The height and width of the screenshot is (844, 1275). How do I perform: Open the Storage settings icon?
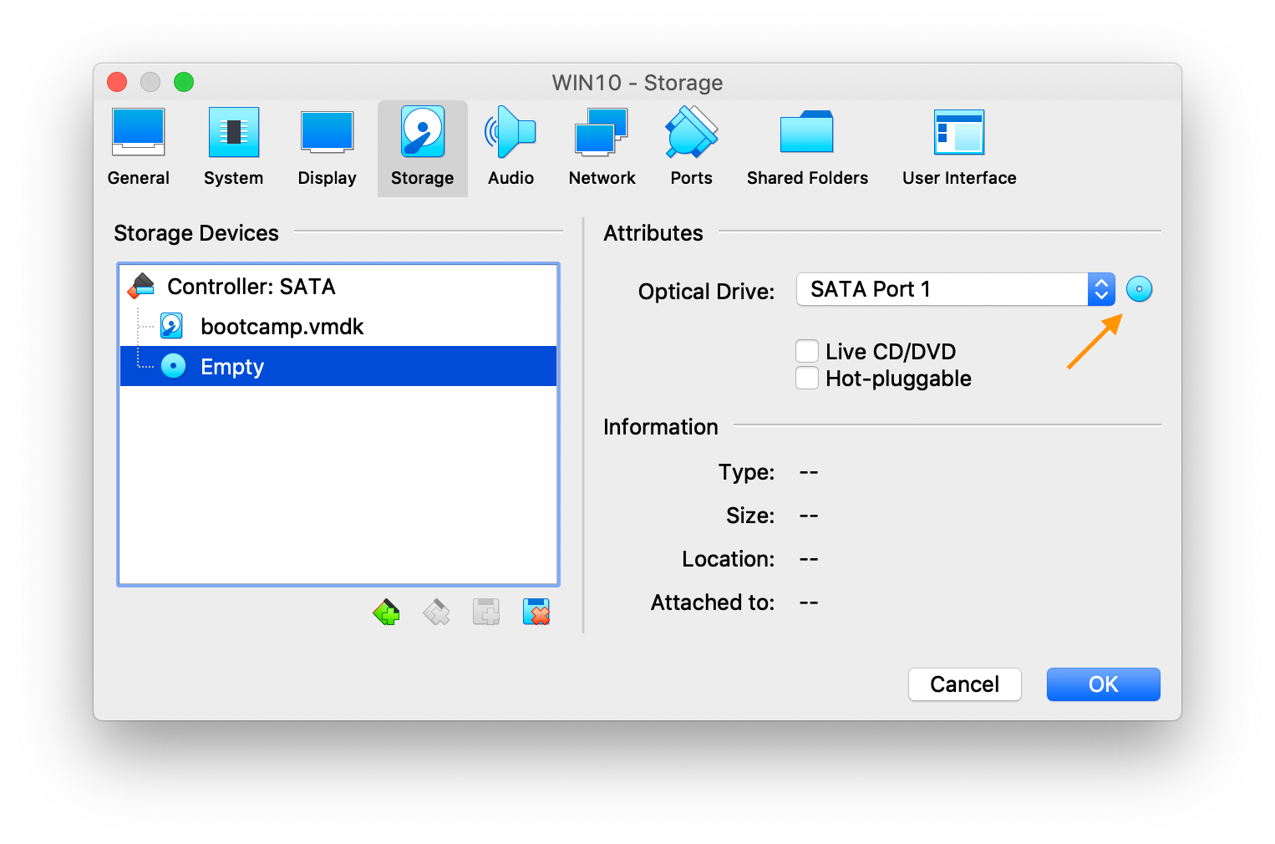tap(422, 147)
